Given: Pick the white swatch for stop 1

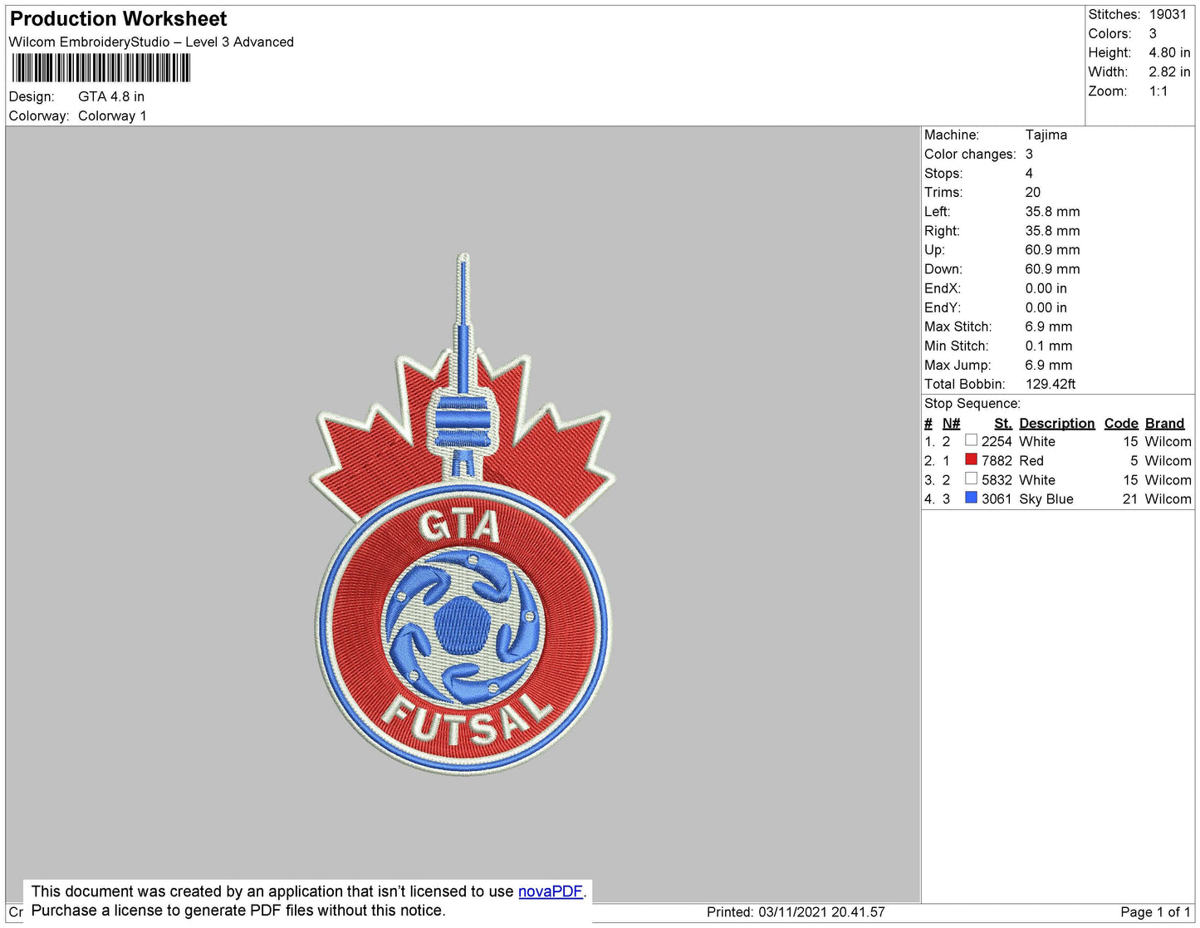Looking at the screenshot, I should point(971,440).
